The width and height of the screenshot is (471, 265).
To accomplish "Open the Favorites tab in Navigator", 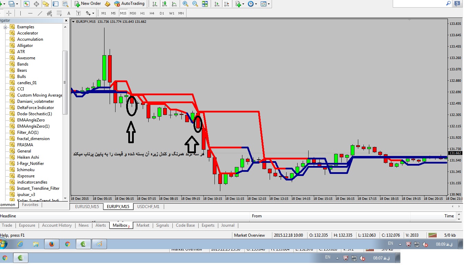I will [30, 205].
